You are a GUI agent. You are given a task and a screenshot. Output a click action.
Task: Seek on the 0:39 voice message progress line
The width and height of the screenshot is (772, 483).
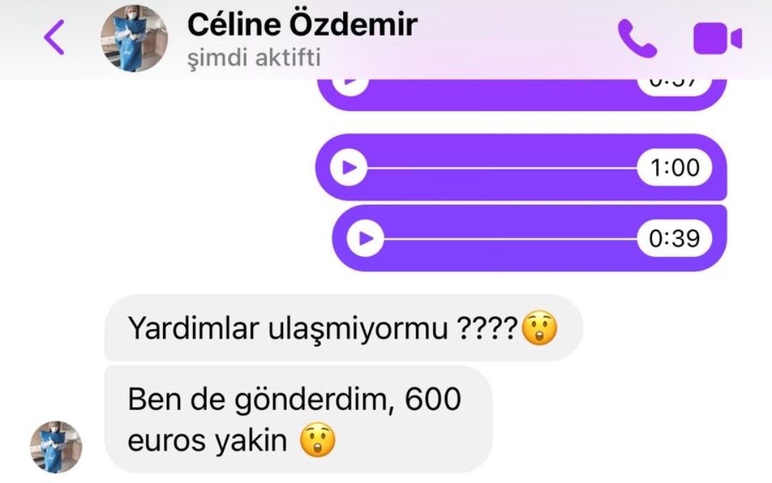pyautogui.click(x=510, y=238)
